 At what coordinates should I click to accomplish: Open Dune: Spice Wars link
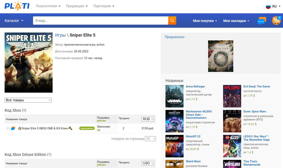255,111
